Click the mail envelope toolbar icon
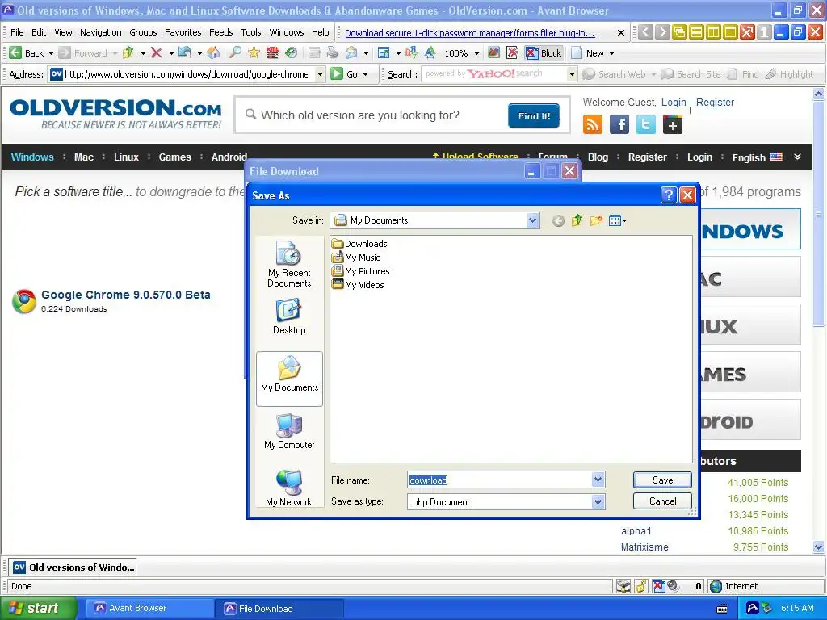The width and height of the screenshot is (827, 620). click(x=351, y=52)
